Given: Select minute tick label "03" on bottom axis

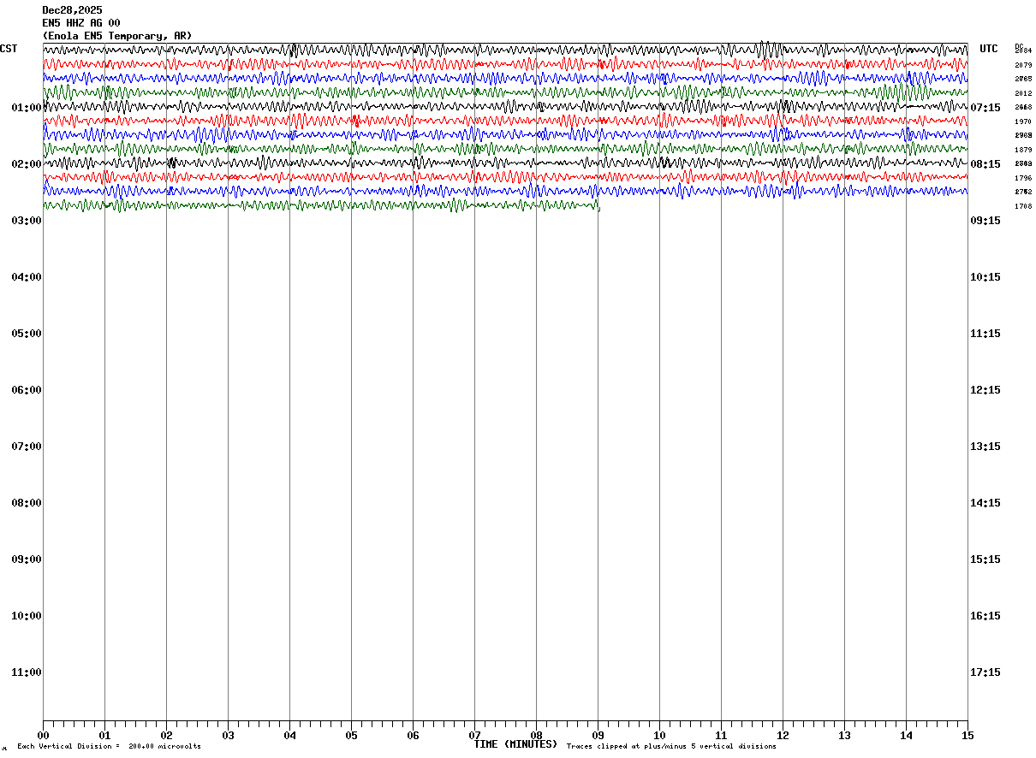Looking at the screenshot, I should (228, 736).
